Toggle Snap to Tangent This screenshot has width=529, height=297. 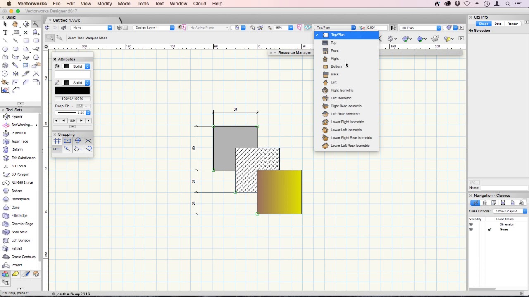click(x=88, y=149)
